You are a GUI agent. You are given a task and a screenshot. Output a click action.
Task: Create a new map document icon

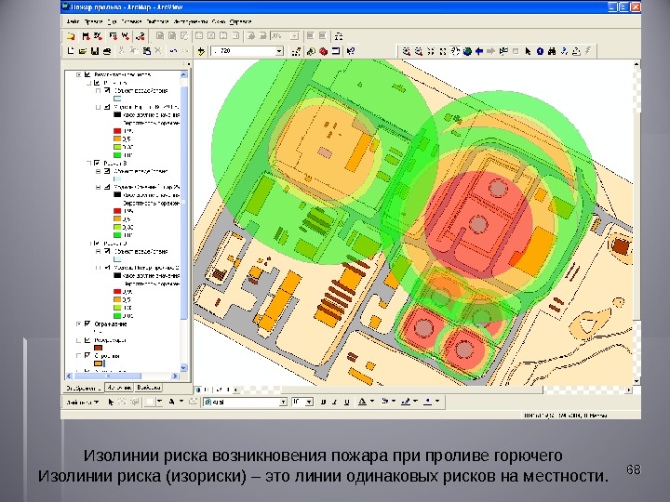pyautogui.click(x=71, y=51)
